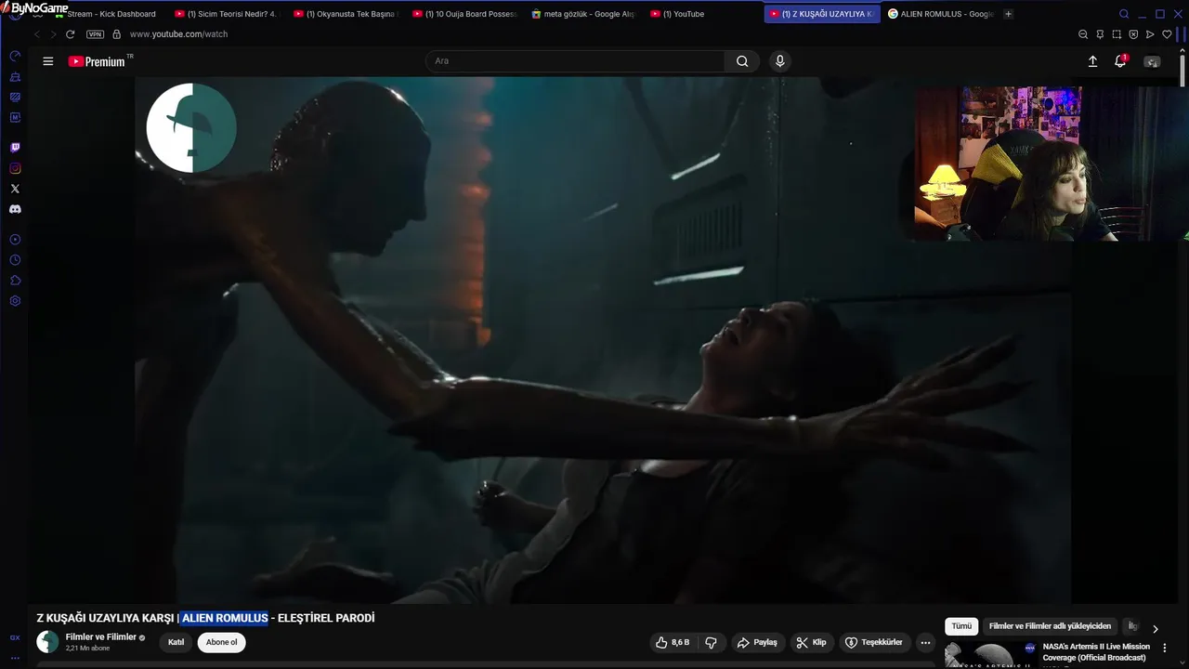1189x669 pixels.
Task: Open GX Control speedometer icon in sidebar
Action: tap(15, 57)
